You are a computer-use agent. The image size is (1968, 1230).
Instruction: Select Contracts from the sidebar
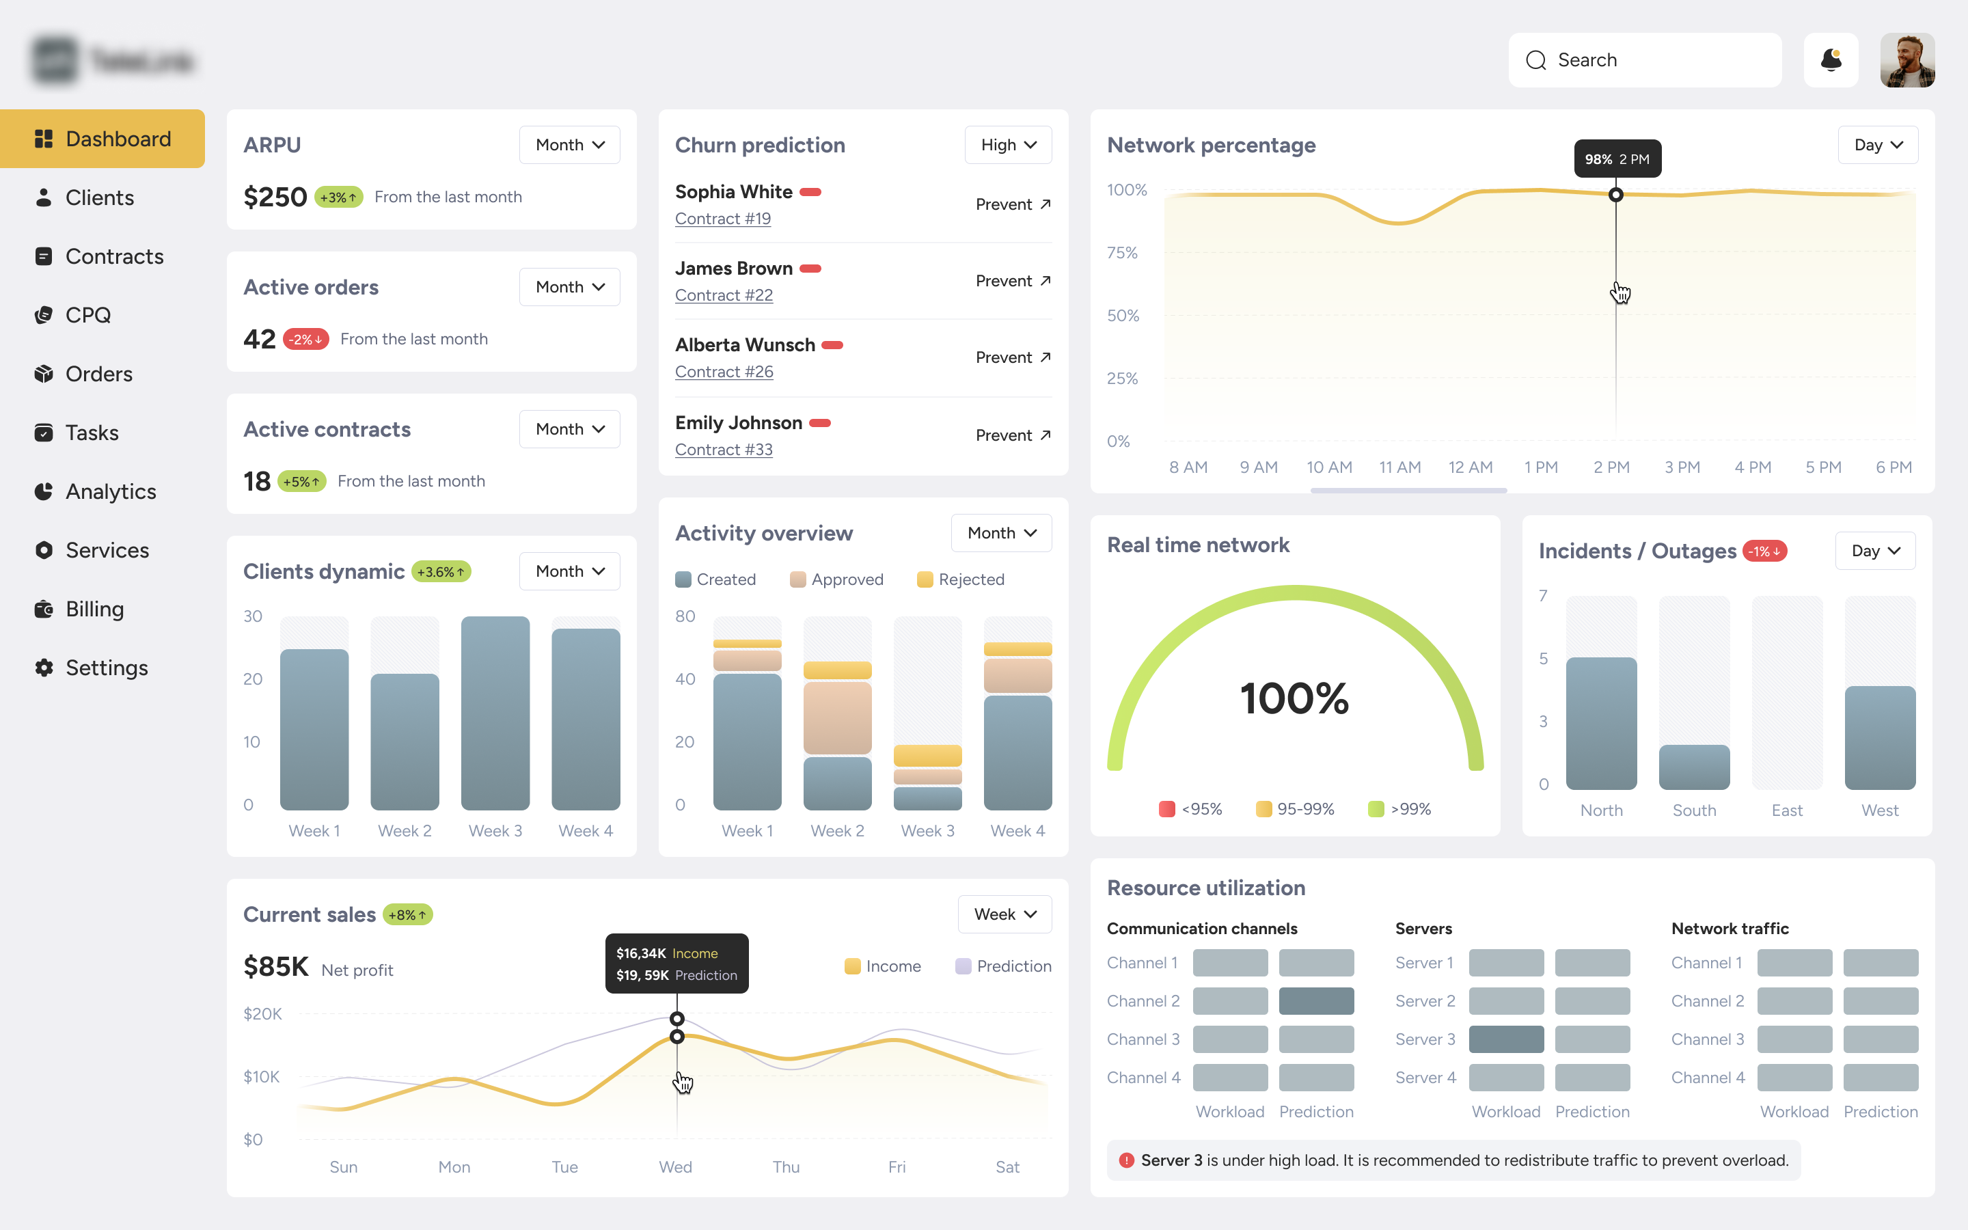(x=114, y=256)
